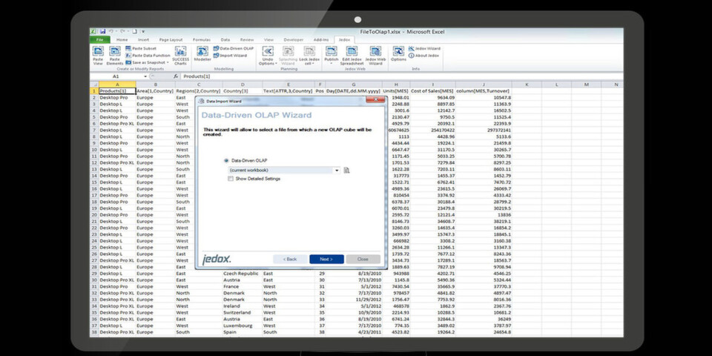Choose Paste Data Function in the ribbon
Viewport: 712px width, 356px height.
(148, 56)
